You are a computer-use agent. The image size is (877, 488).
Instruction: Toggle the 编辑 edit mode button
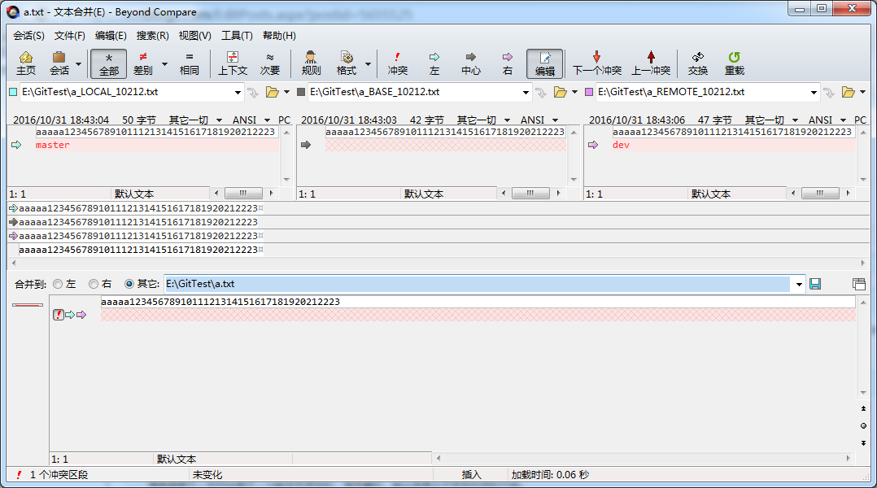coord(544,63)
